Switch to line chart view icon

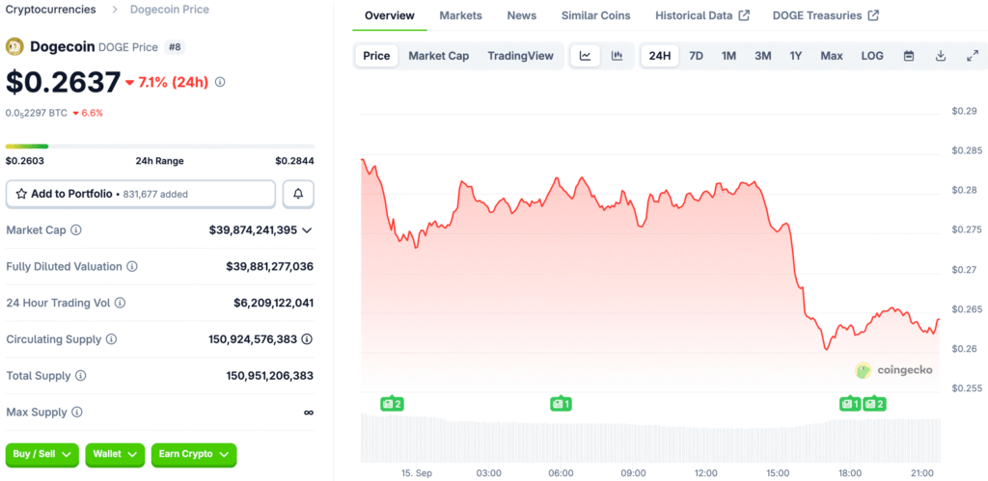click(586, 56)
